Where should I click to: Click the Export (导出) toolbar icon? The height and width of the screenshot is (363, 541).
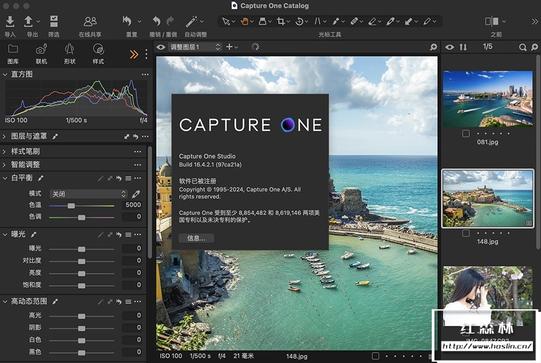pyautogui.click(x=28, y=22)
